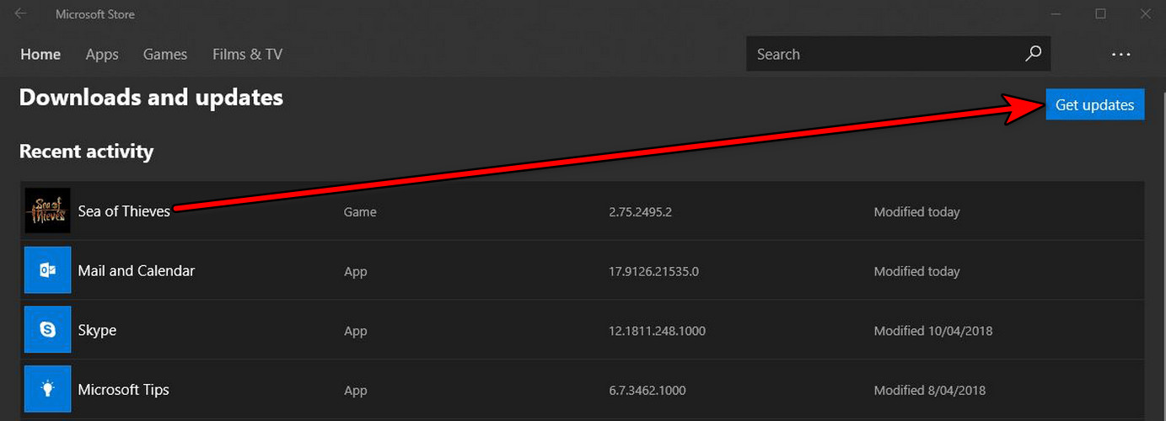Click the Sea of Thieves game icon
Screen dimensions: 1166x421
pos(48,210)
